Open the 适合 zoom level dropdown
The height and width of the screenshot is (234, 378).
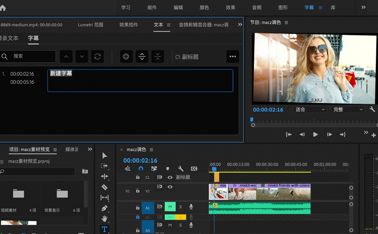[x=310, y=109]
